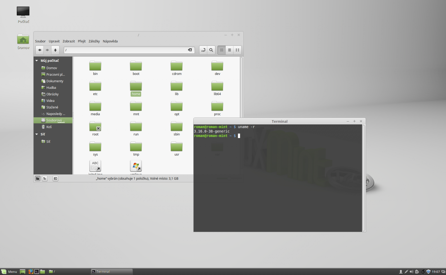Screen dimensions: 446x275
Task: Toggle the location entry icon
Action: point(203,50)
